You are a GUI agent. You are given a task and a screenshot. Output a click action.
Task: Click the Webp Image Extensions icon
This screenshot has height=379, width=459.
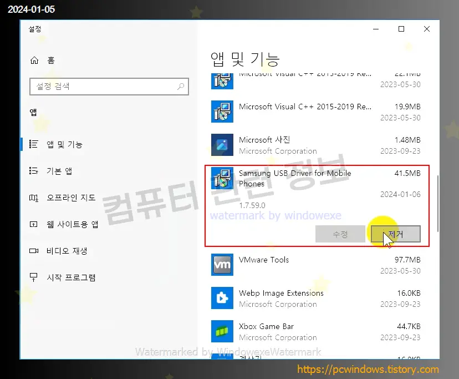(x=222, y=298)
